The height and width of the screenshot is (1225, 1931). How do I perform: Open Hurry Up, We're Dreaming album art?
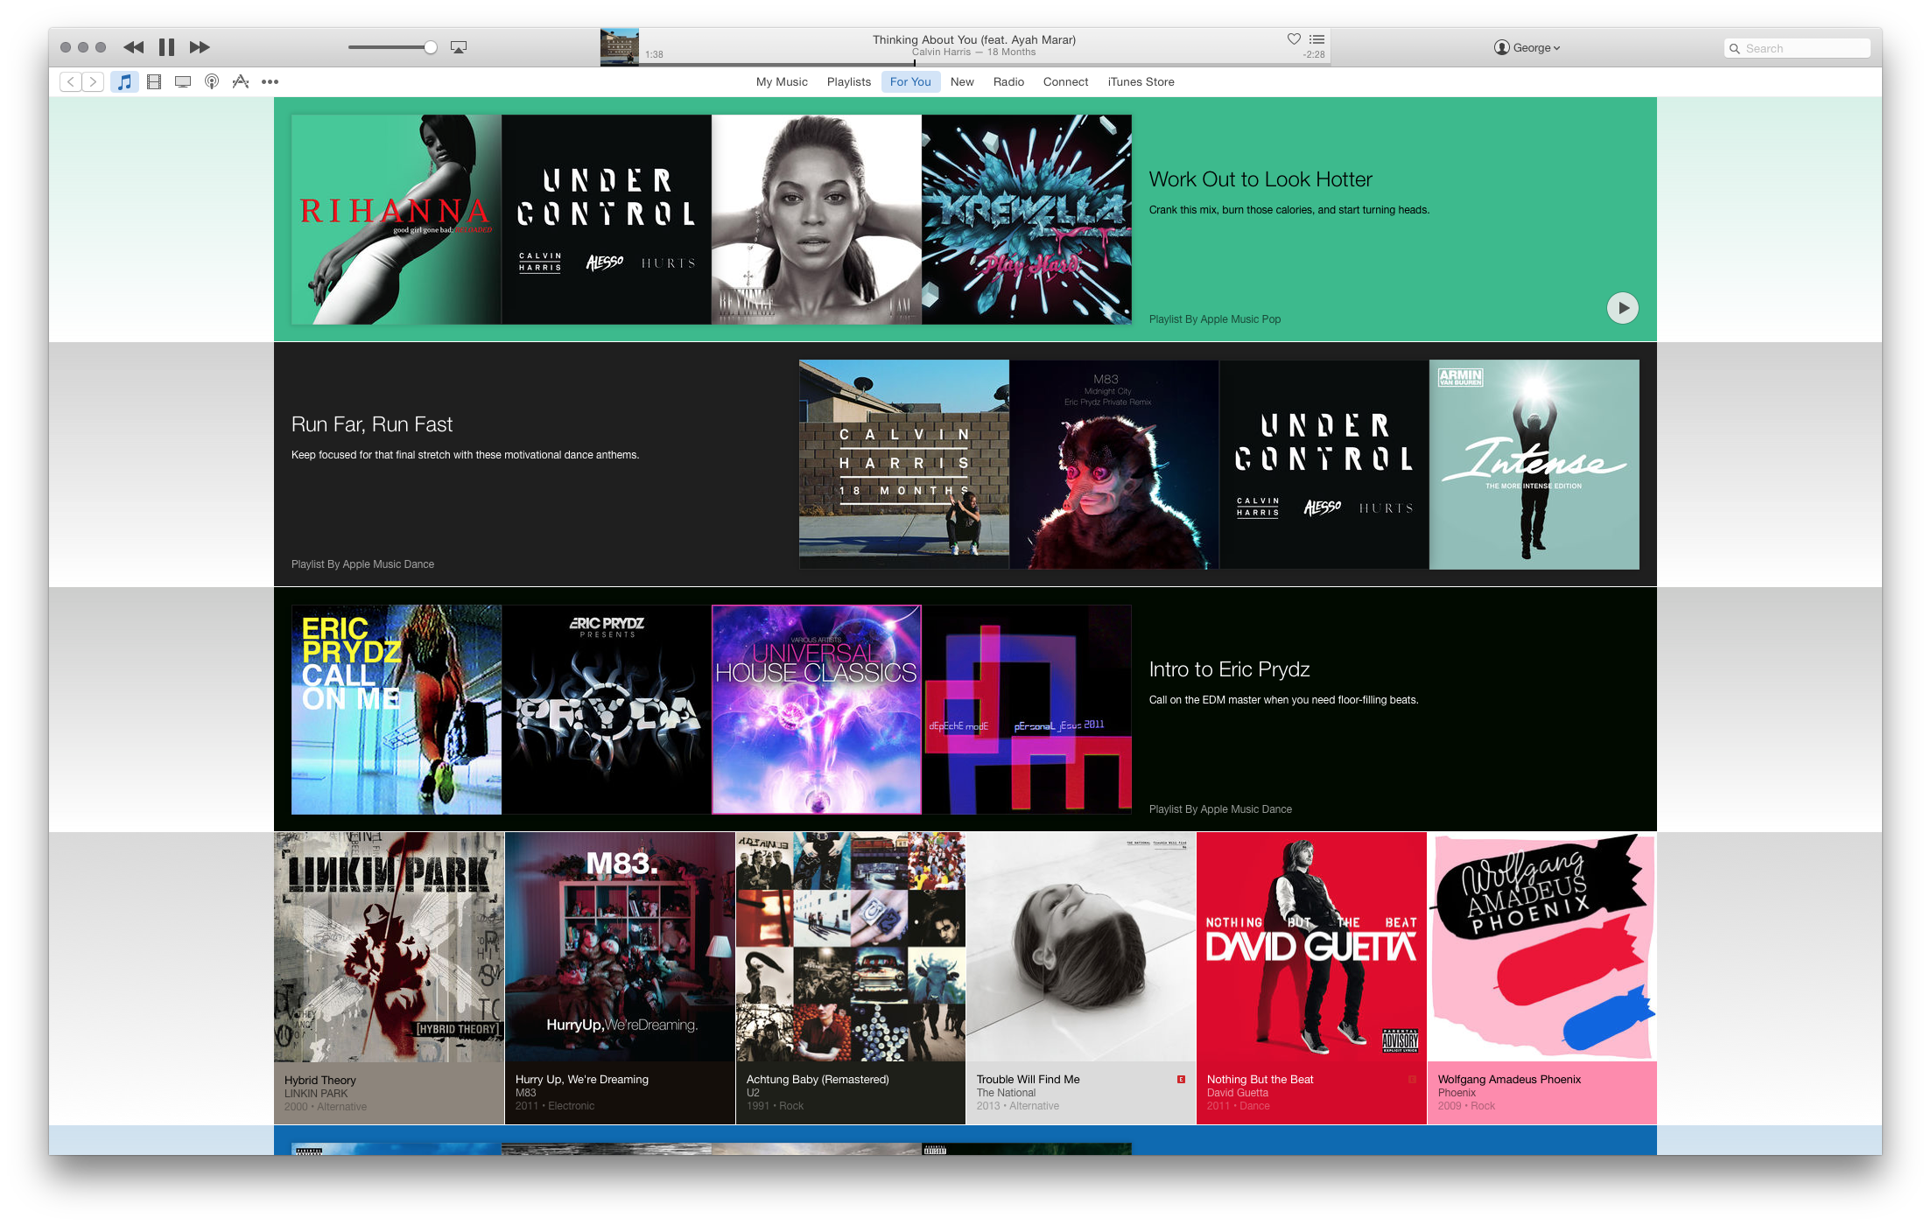coord(620,947)
